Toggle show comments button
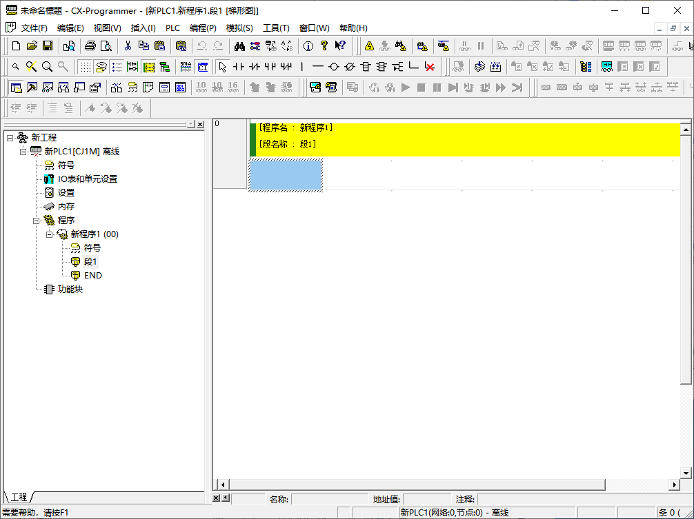Image resolution: width=694 pixels, height=519 pixels. (101, 67)
